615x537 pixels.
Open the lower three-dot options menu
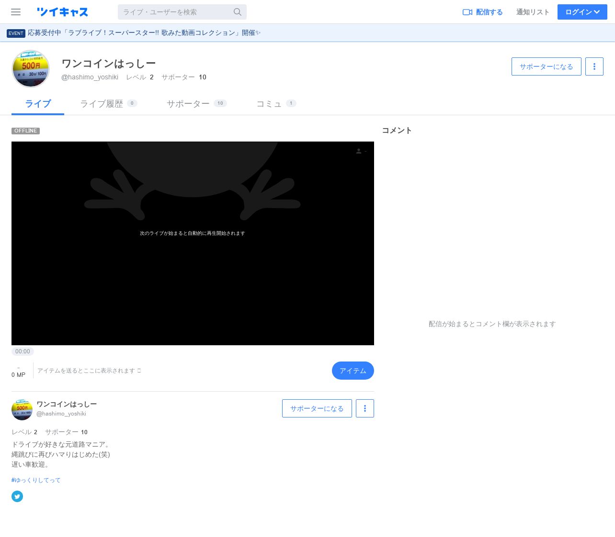point(365,408)
